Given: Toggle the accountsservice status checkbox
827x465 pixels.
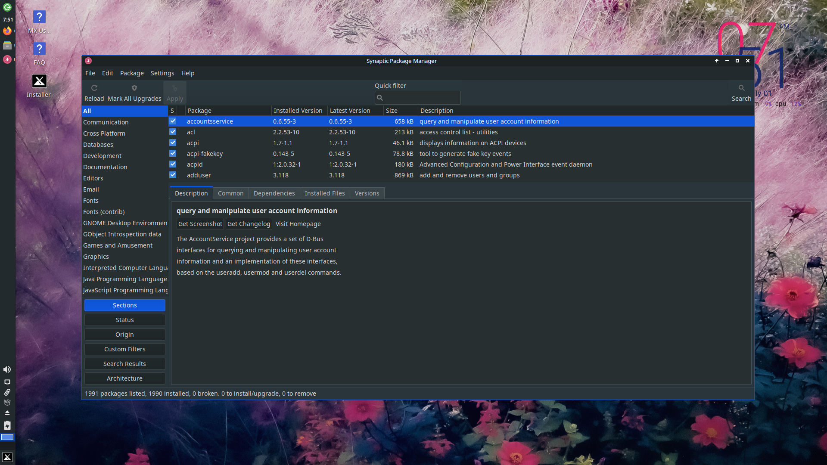Looking at the screenshot, I should (x=173, y=121).
